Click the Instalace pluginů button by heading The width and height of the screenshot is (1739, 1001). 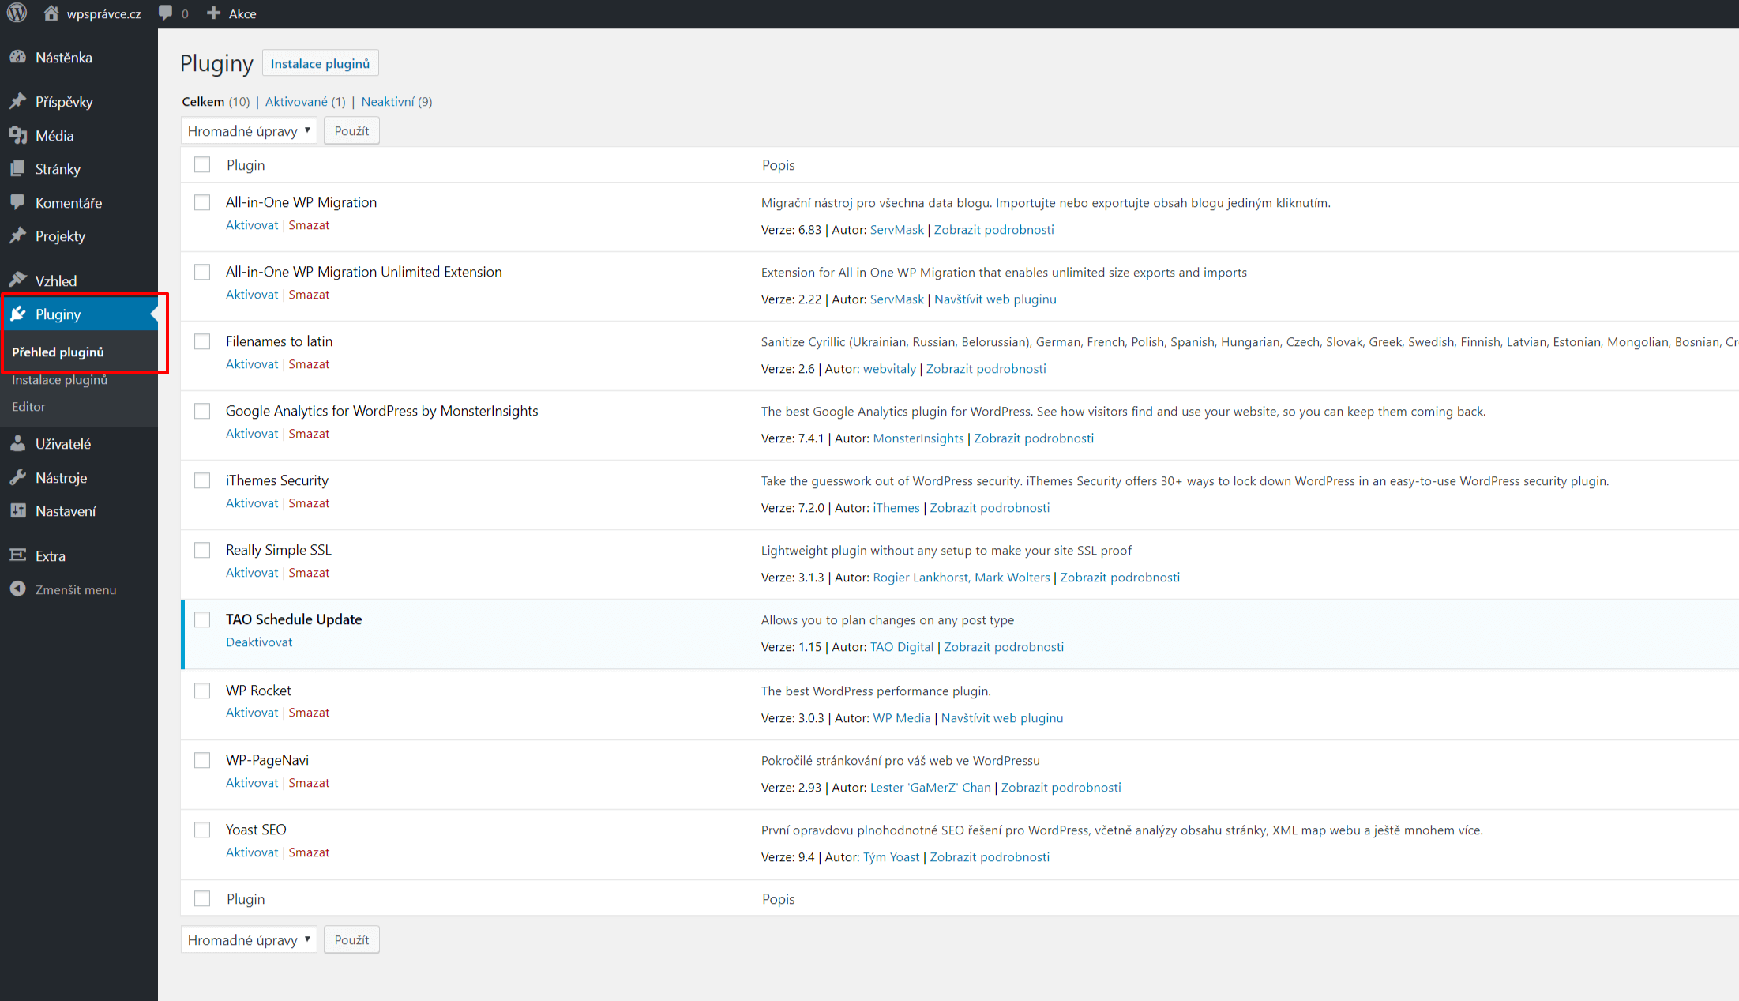point(320,63)
